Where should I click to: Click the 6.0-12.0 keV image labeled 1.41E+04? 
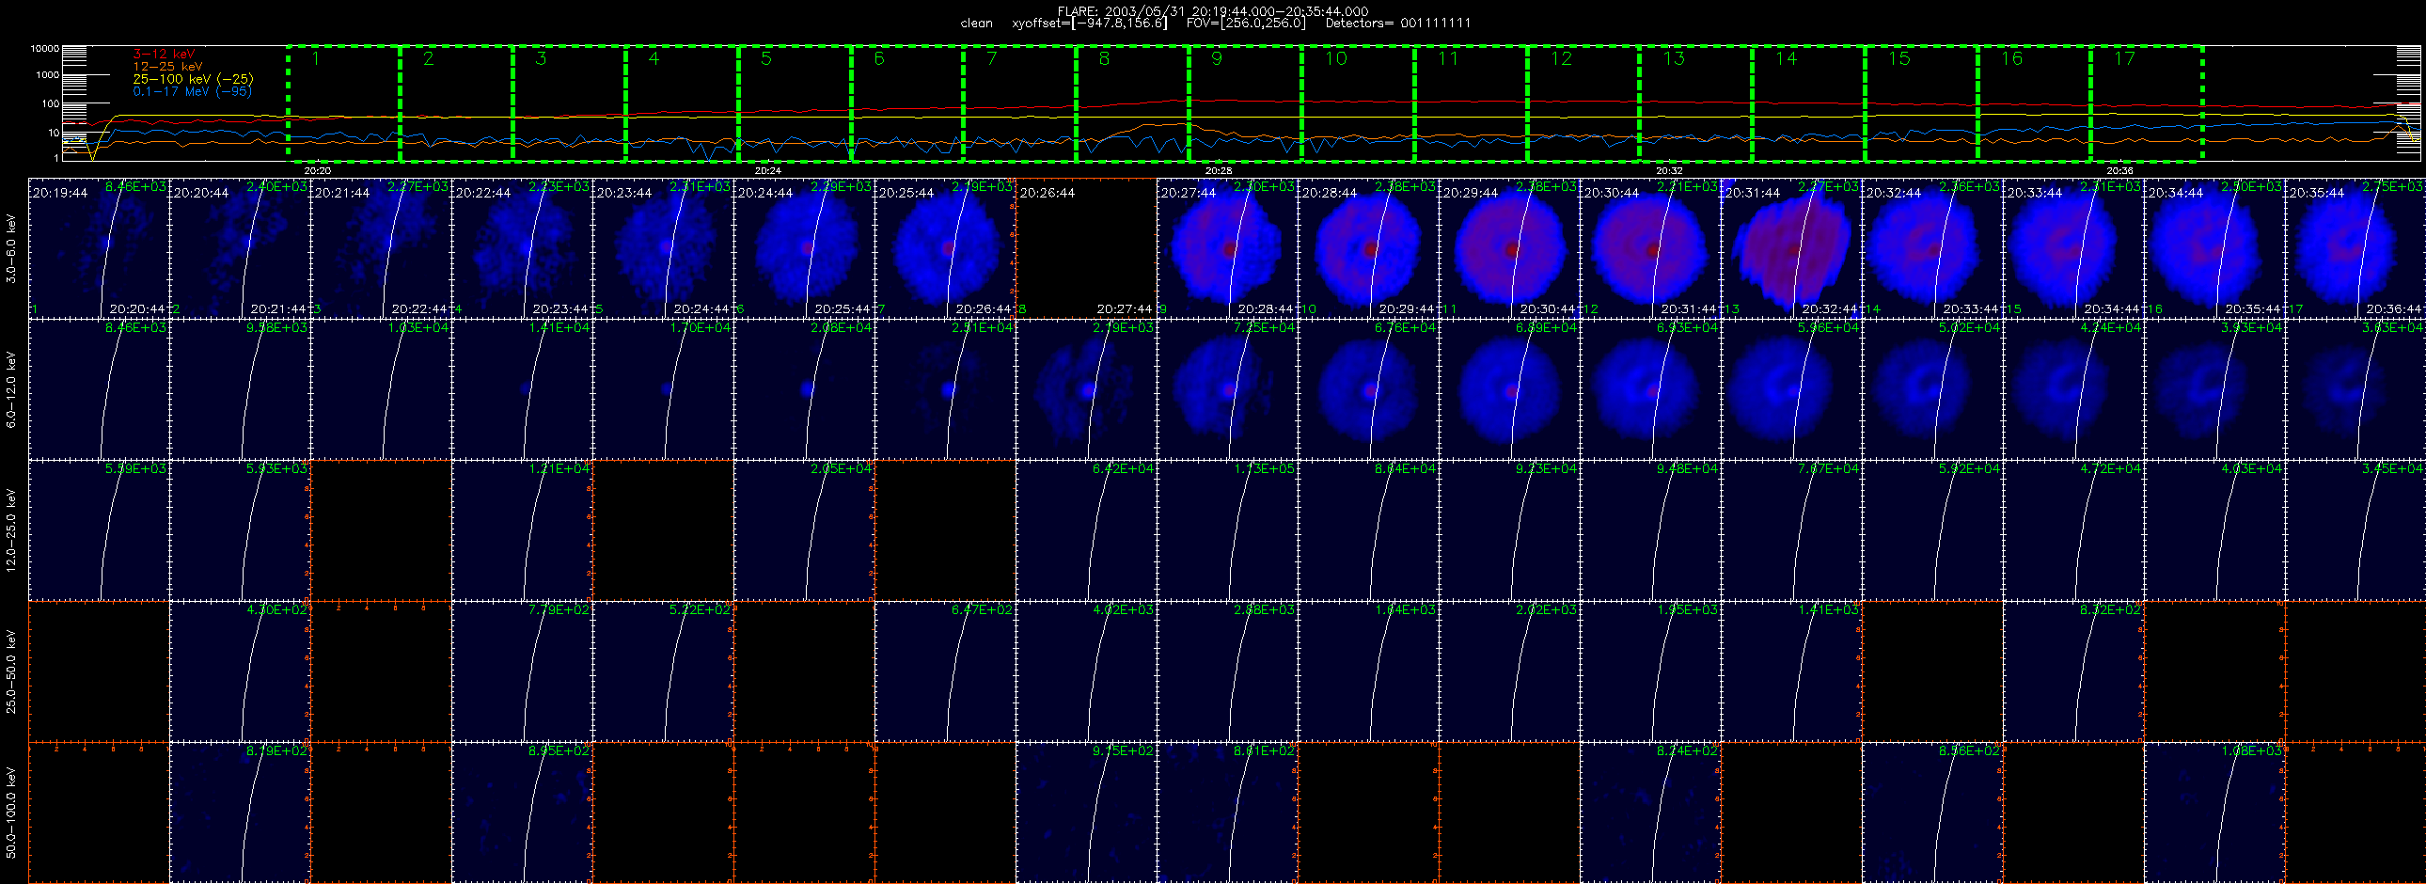pyautogui.click(x=523, y=388)
